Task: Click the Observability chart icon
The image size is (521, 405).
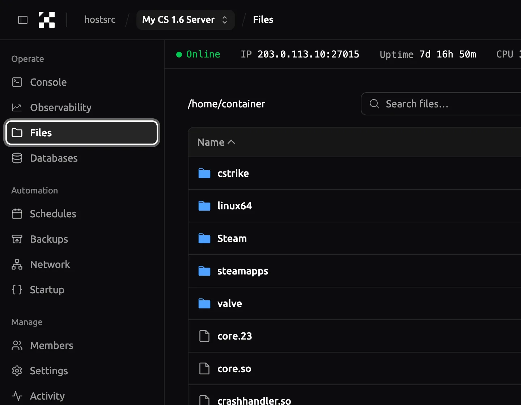Action: (17, 107)
